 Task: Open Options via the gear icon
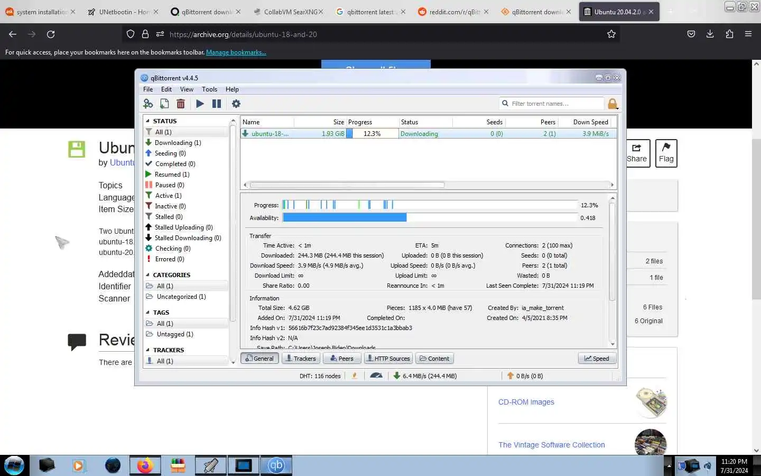coord(236,104)
